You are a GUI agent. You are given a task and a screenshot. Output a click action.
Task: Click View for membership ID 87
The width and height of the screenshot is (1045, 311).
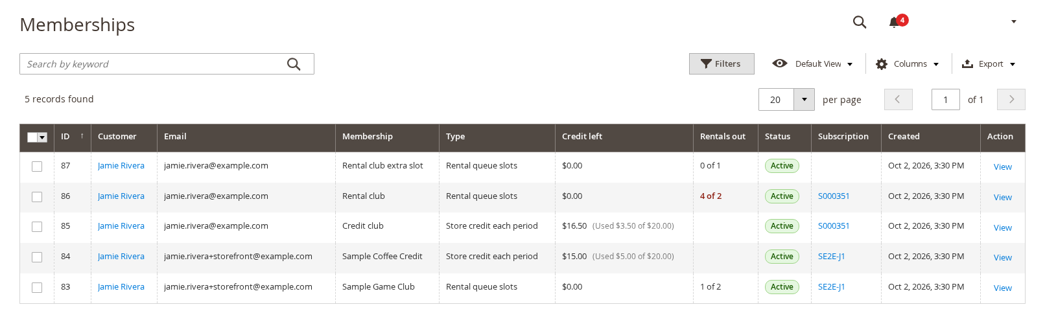point(1003,167)
